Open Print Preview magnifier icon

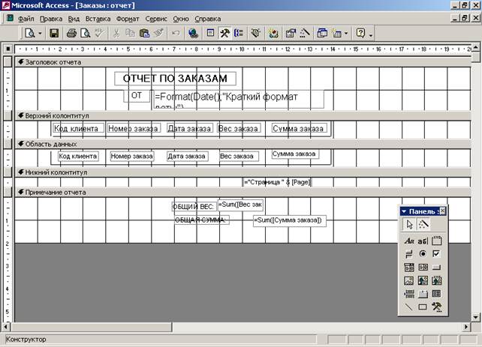pyautogui.click(x=85, y=33)
